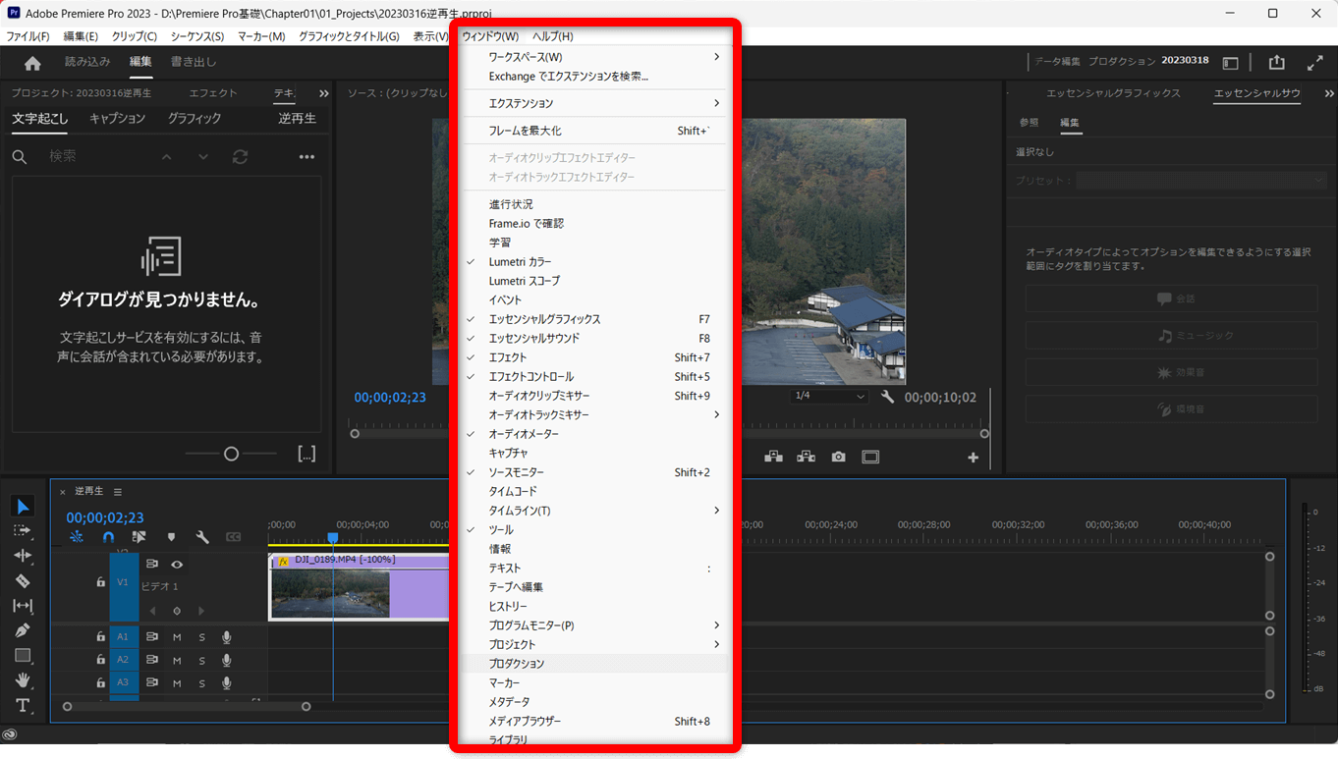
Task: Switch to 書き出し workspace tab
Action: point(194,62)
